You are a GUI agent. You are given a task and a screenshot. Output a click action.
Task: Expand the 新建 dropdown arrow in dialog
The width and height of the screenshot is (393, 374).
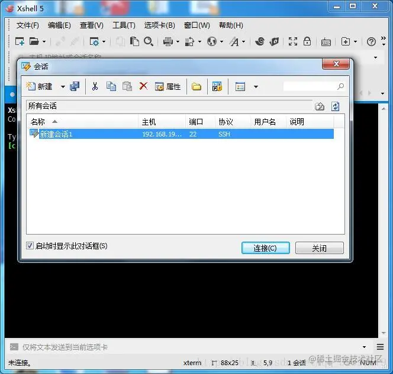[x=63, y=87]
